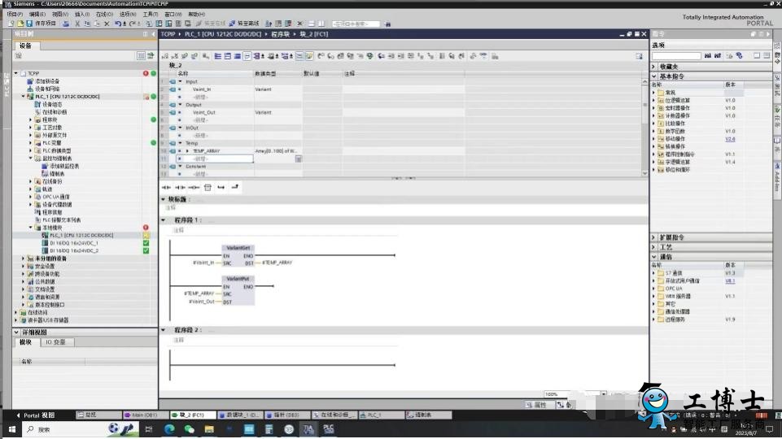
Task: Expand Extended instructions (扩展指令) section
Action: [653, 237]
